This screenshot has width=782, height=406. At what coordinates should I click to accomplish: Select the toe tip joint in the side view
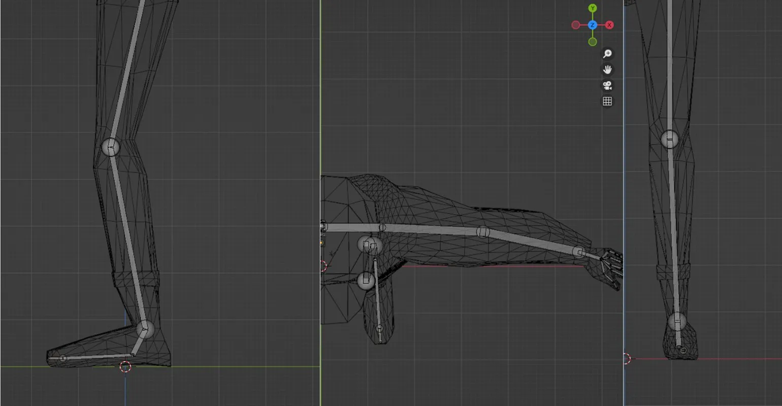click(63, 358)
